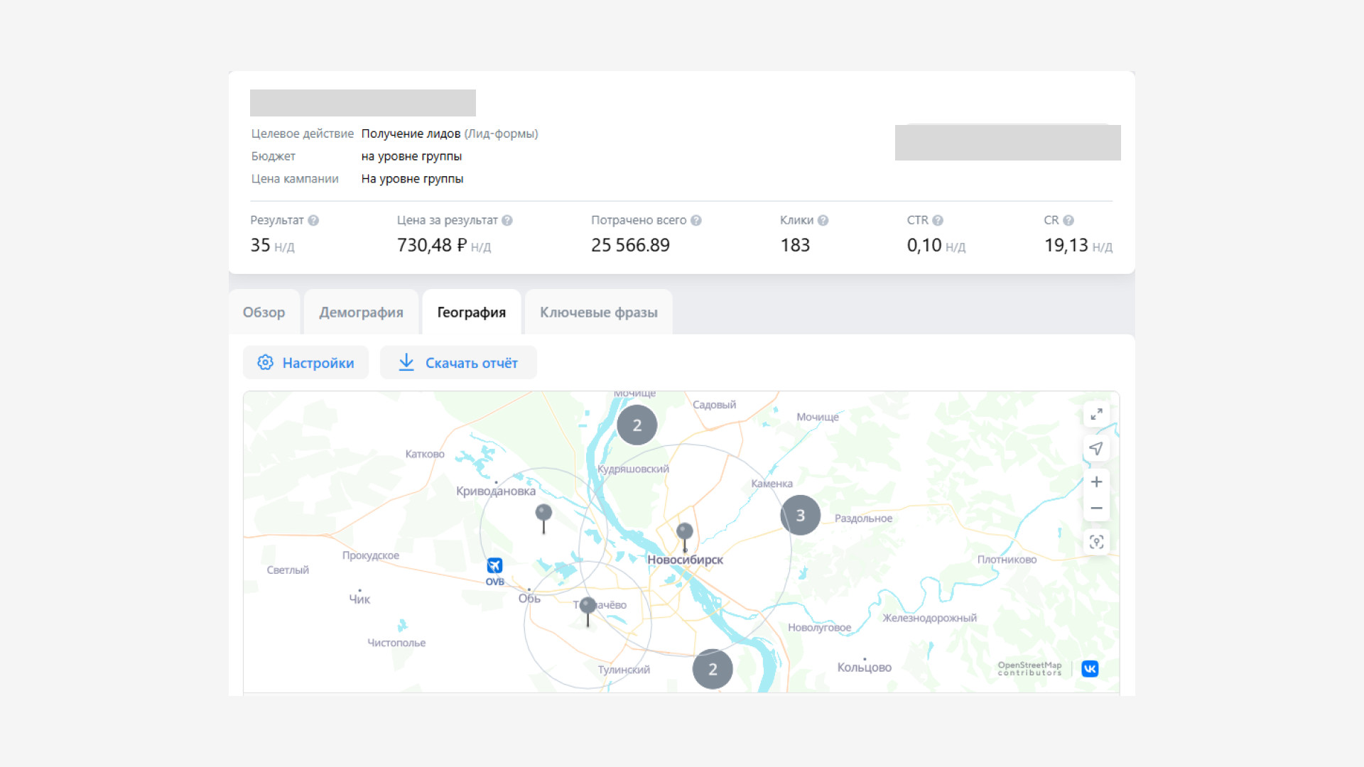Click help icon next to Клики
This screenshot has height=767, width=1364.
point(823,220)
